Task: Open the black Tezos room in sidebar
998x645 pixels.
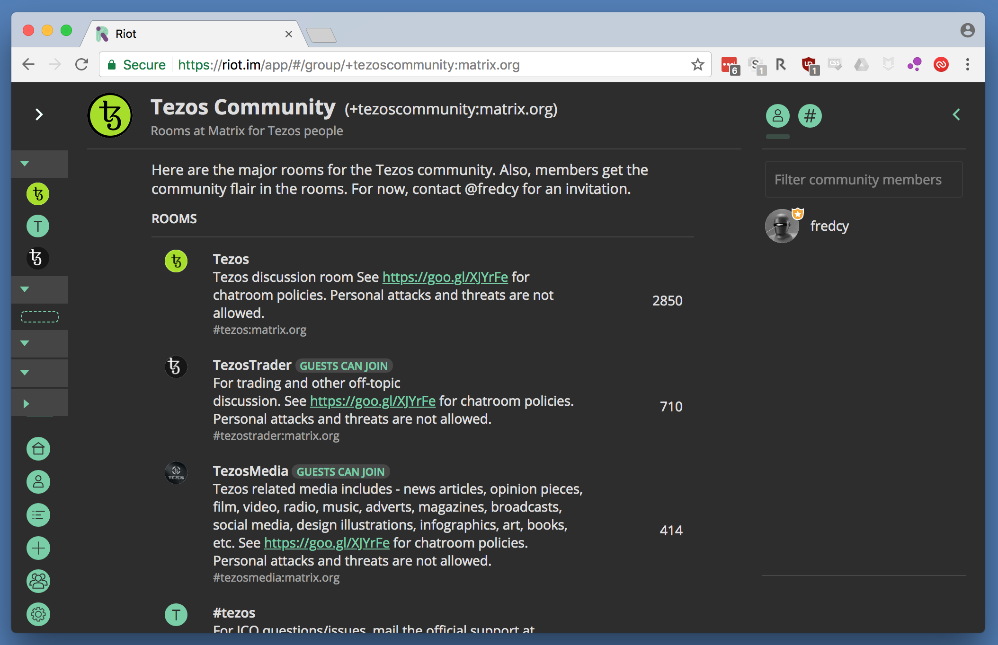Action: (x=37, y=258)
